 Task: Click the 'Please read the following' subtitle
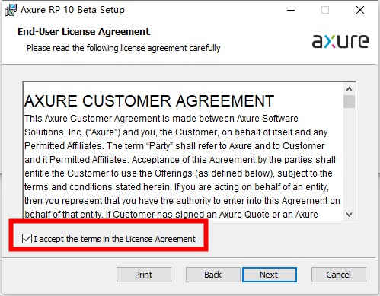[x=123, y=48]
